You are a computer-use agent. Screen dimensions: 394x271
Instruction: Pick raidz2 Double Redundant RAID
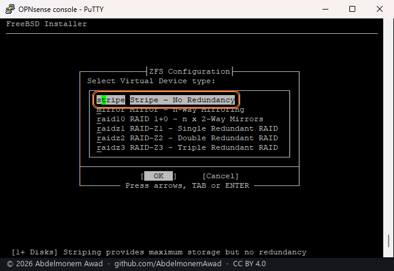(x=187, y=138)
